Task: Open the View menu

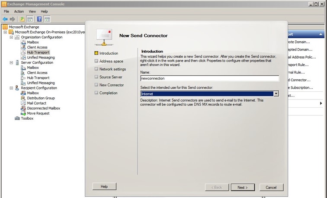Action: 32,12
